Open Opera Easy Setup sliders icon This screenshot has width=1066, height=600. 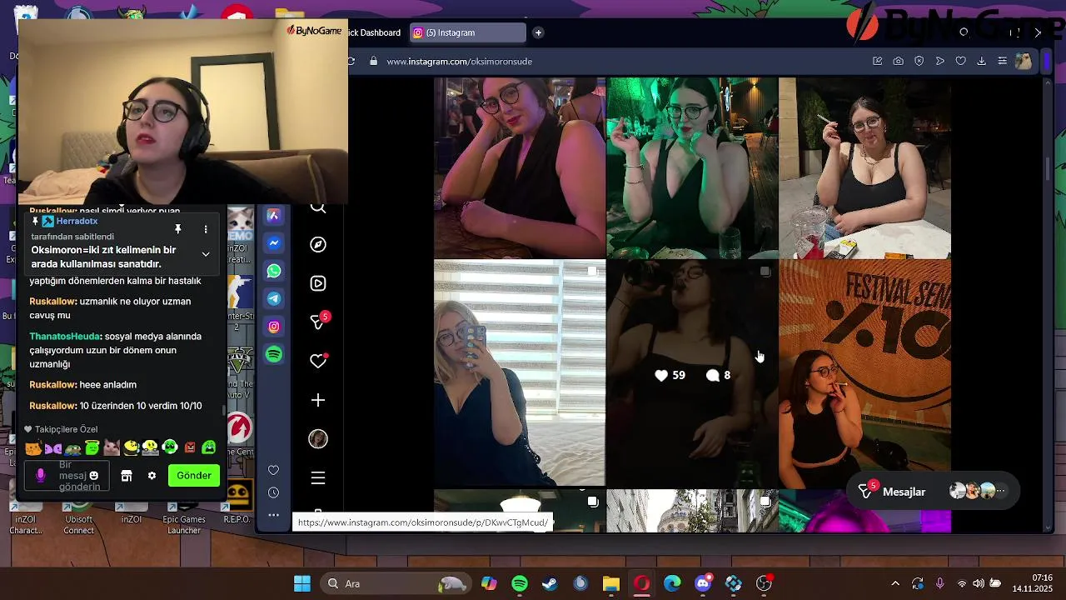click(x=1002, y=61)
